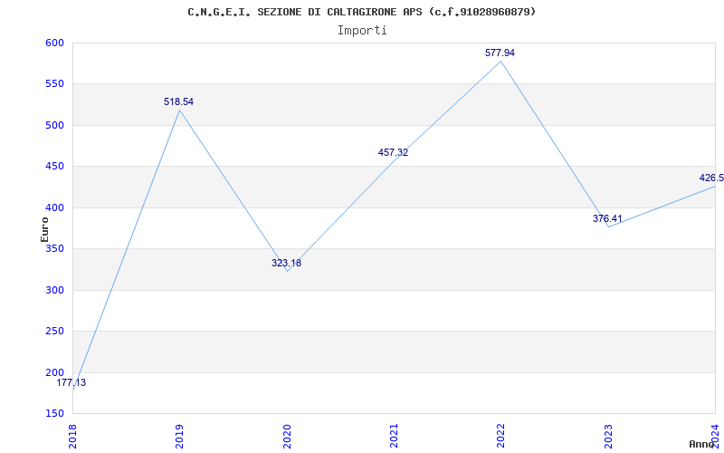Click the 2021 x-axis label
Image resolution: width=724 pixels, height=453 pixels.
pos(394,437)
